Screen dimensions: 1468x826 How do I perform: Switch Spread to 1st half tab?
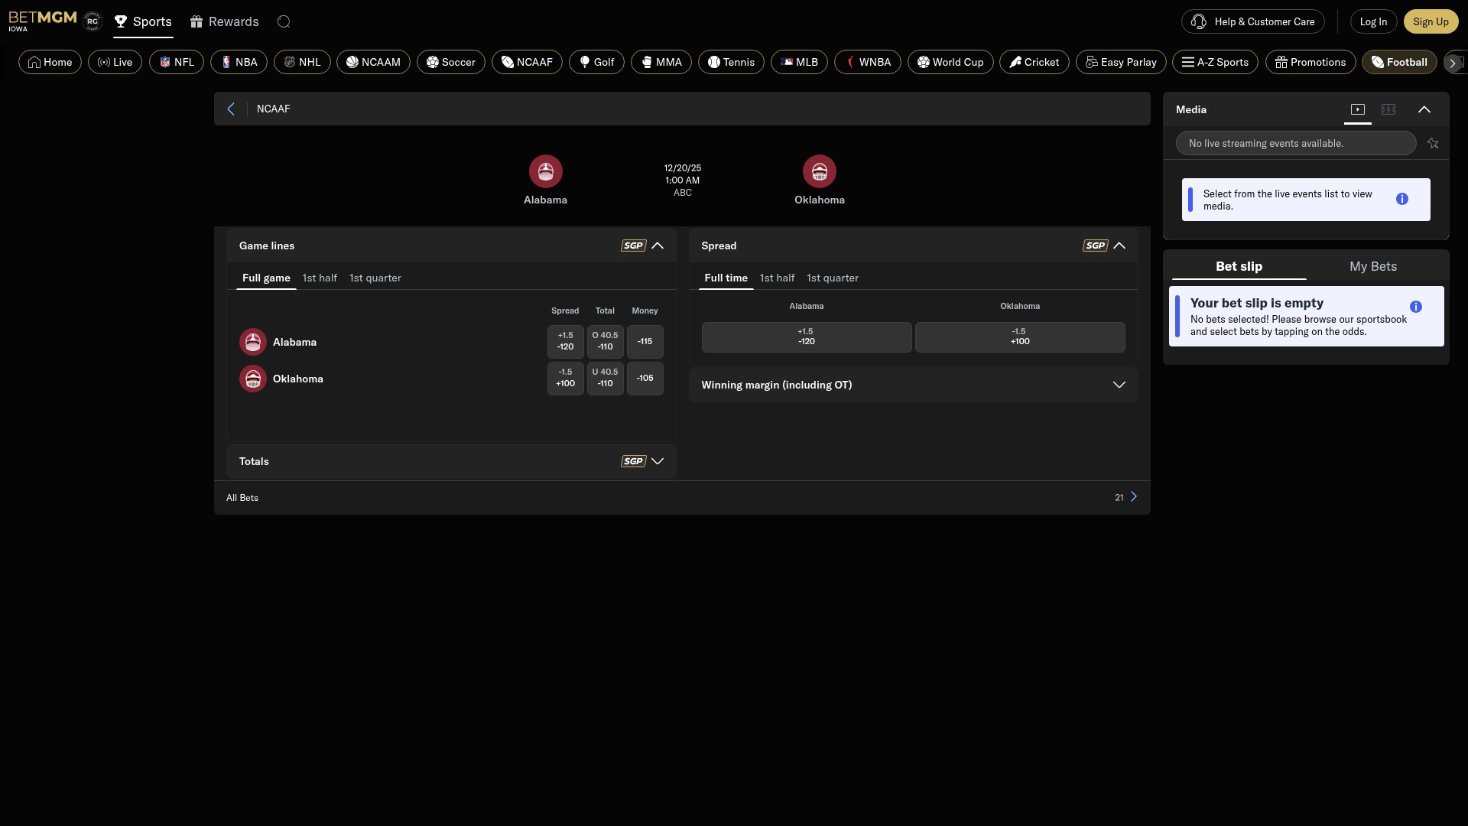coord(777,278)
